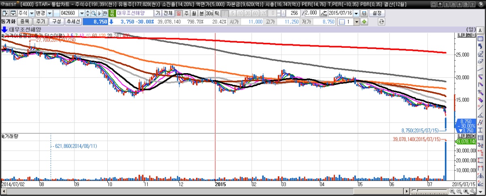Switch to tick 틱 period
486x196 pixels.
point(216,13)
